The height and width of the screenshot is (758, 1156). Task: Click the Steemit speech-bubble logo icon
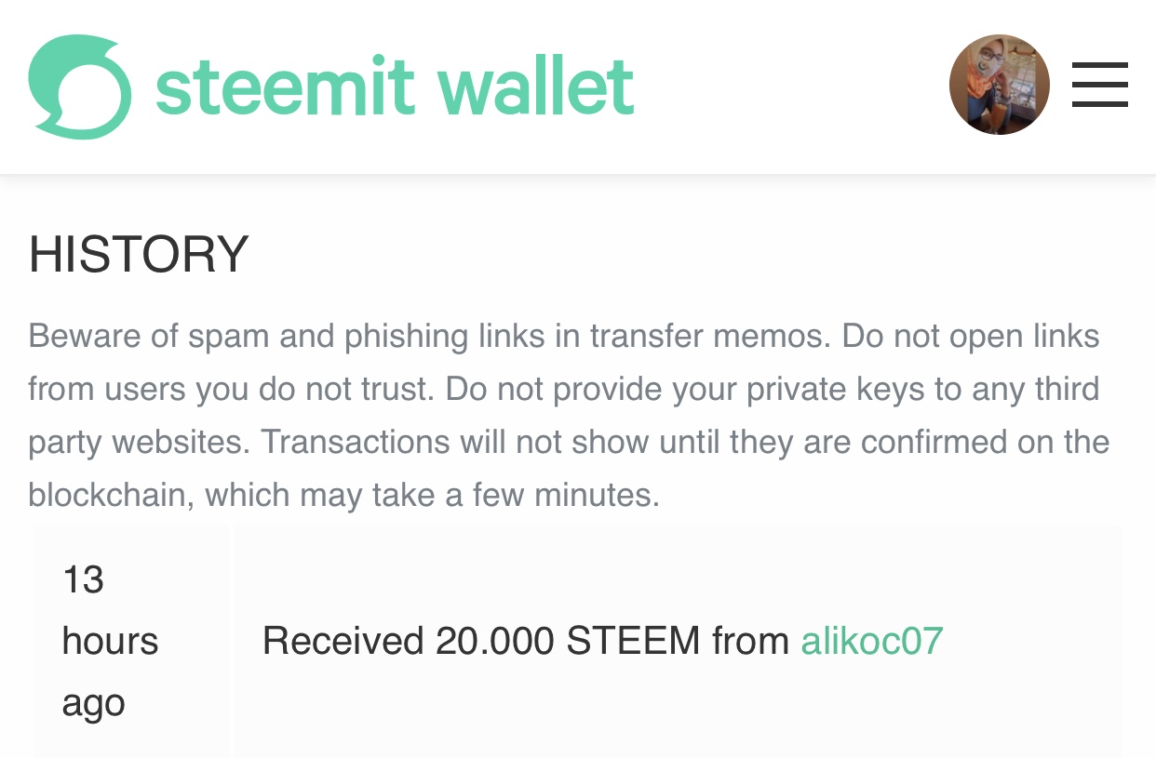79,86
